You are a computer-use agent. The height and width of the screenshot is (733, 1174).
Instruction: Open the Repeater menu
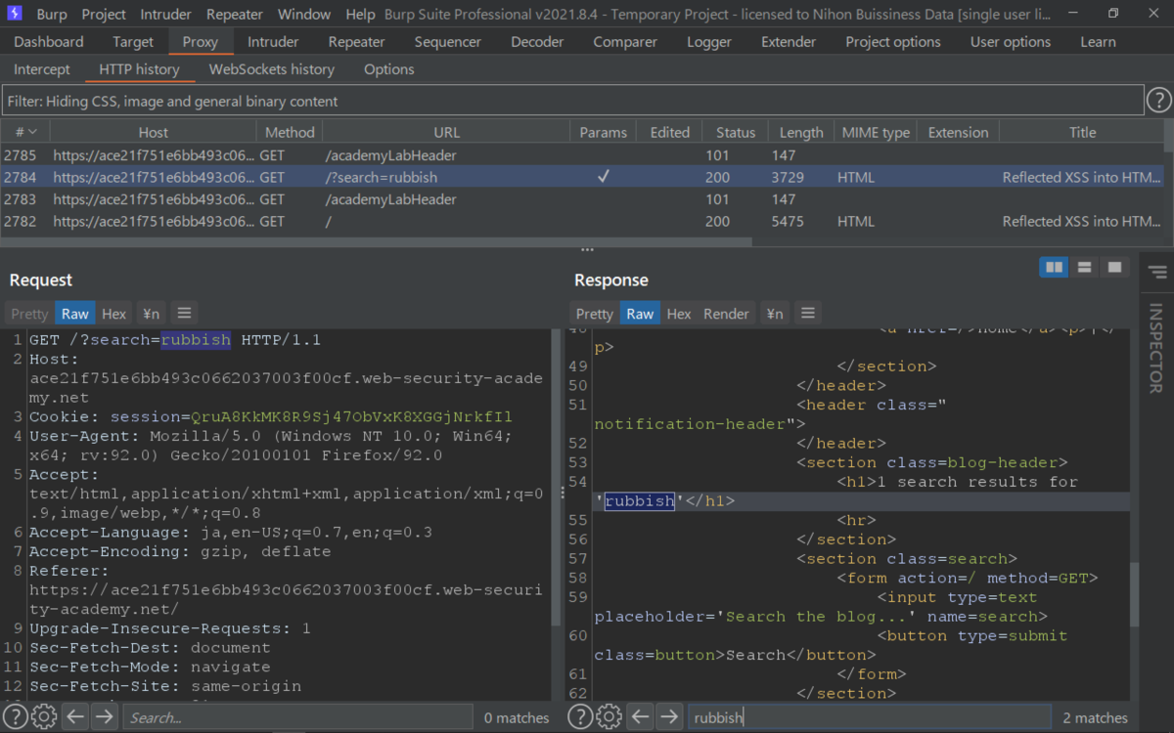(x=235, y=15)
